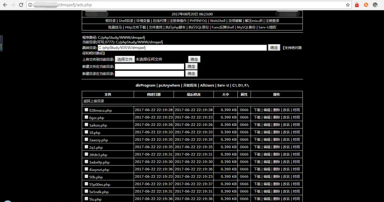Screen dimensions: 384x202
Task: Focus the 新建文件在当前目录 input box
Action: point(149,67)
